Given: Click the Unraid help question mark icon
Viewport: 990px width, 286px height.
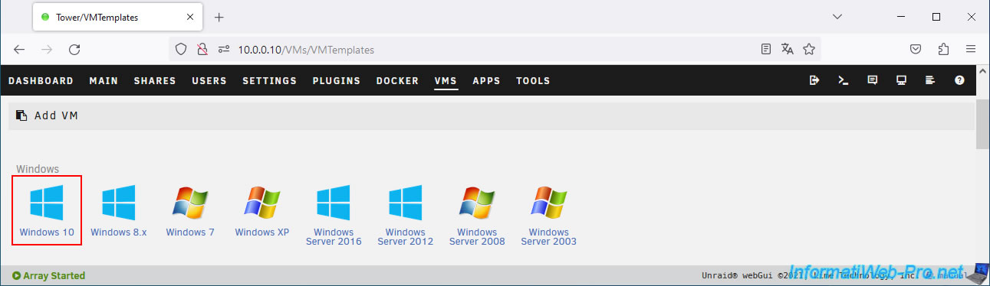Looking at the screenshot, I should pos(959,80).
